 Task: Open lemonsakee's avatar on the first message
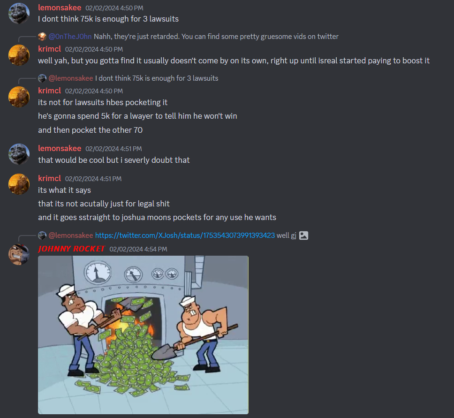(x=19, y=13)
